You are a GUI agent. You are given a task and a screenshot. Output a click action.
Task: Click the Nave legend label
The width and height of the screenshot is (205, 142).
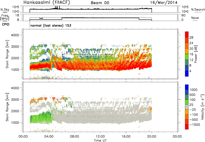click(x=195, y=18)
